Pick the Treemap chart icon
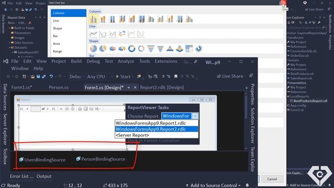The height and width of the screenshot is (188, 334). pos(189,49)
